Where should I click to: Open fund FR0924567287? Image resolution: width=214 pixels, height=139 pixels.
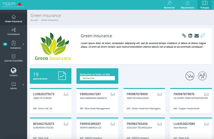tap(90, 94)
